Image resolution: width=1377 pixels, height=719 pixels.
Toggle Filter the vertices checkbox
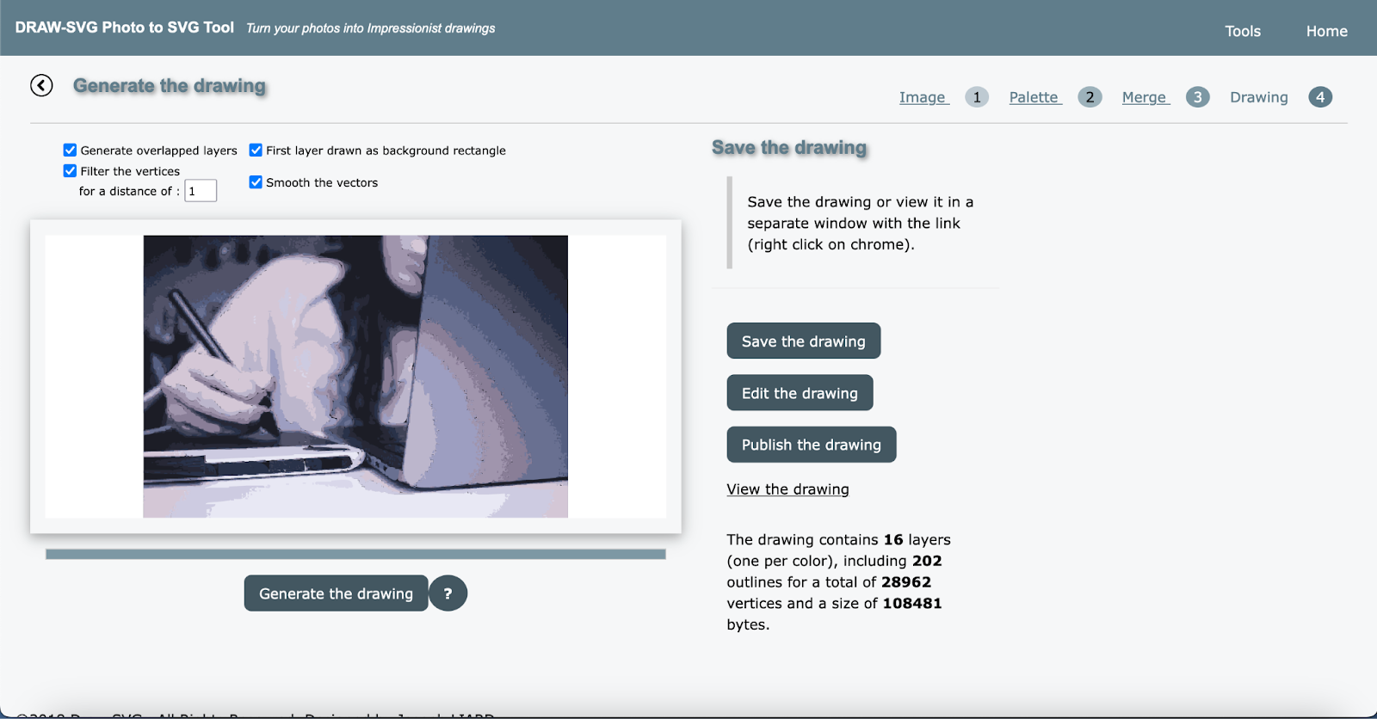point(71,171)
